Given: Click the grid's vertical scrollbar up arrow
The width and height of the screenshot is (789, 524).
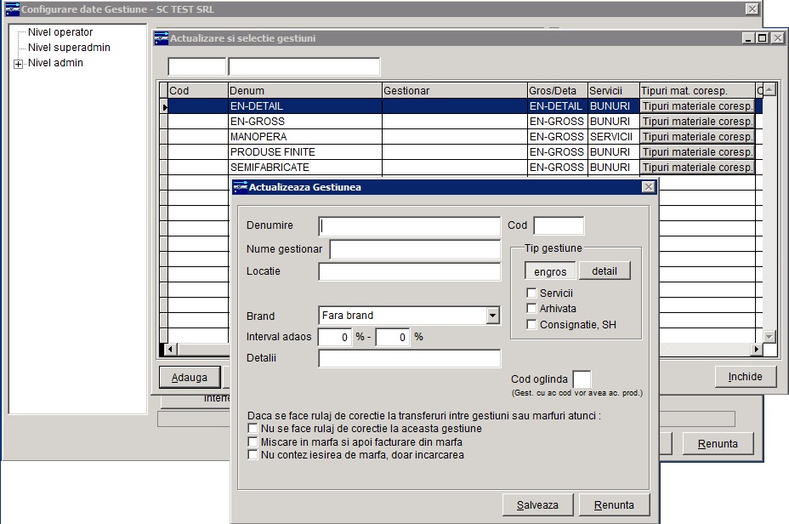Looking at the screenshot, I should tap(769, 89).
